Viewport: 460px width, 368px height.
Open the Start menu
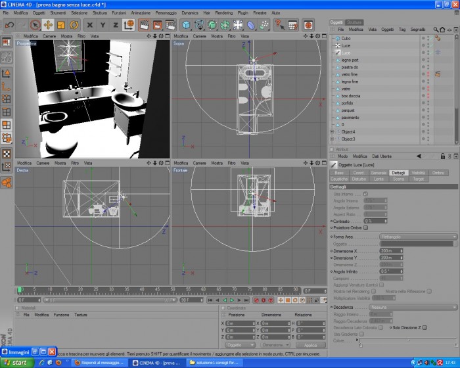[17, 363]
